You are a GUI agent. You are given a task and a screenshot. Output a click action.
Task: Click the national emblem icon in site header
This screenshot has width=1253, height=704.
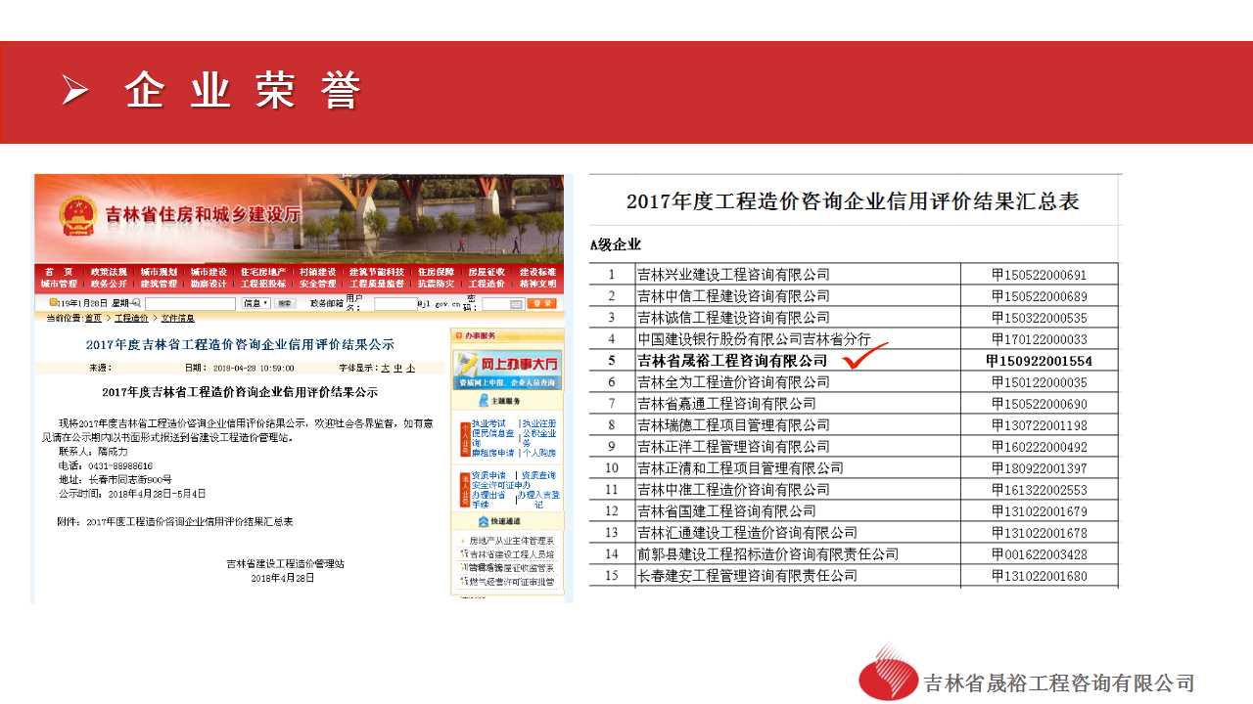76,214
